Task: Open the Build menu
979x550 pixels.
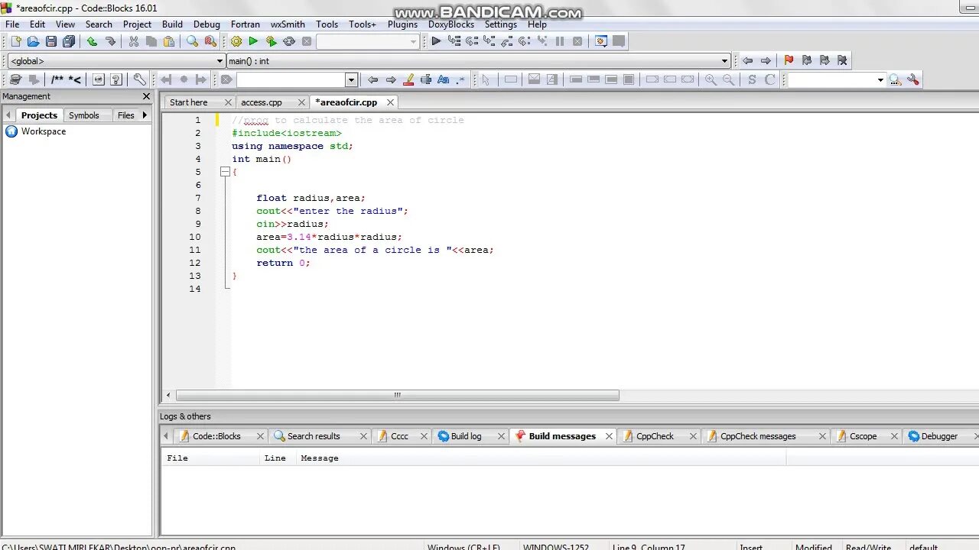Action: coord(172,24)
